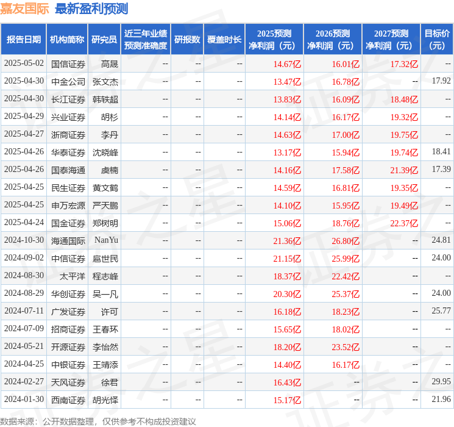Viewport: 454px width, 427px height.
Task: Click the 2027预测净利润 column header
Action: tap(391, 40)
